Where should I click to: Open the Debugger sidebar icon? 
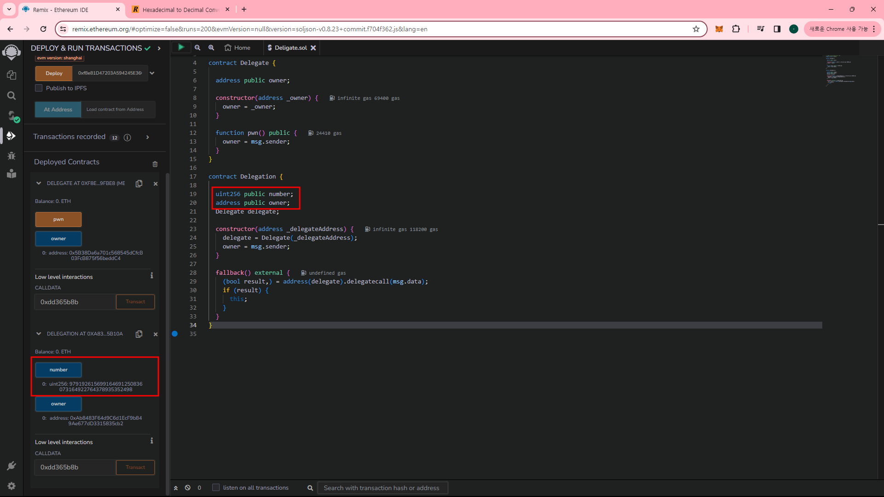coord(12,156)
